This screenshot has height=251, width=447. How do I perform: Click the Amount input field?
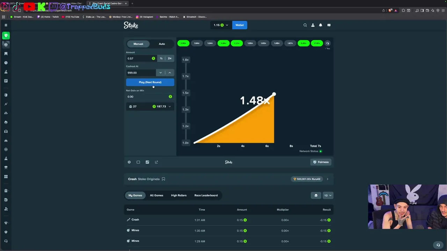pyautogui.click(x=141, y=59)
